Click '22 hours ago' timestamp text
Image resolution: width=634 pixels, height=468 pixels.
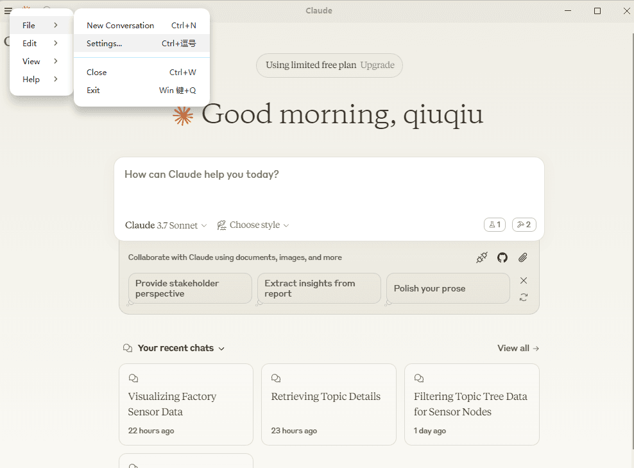tap(151, 431)
